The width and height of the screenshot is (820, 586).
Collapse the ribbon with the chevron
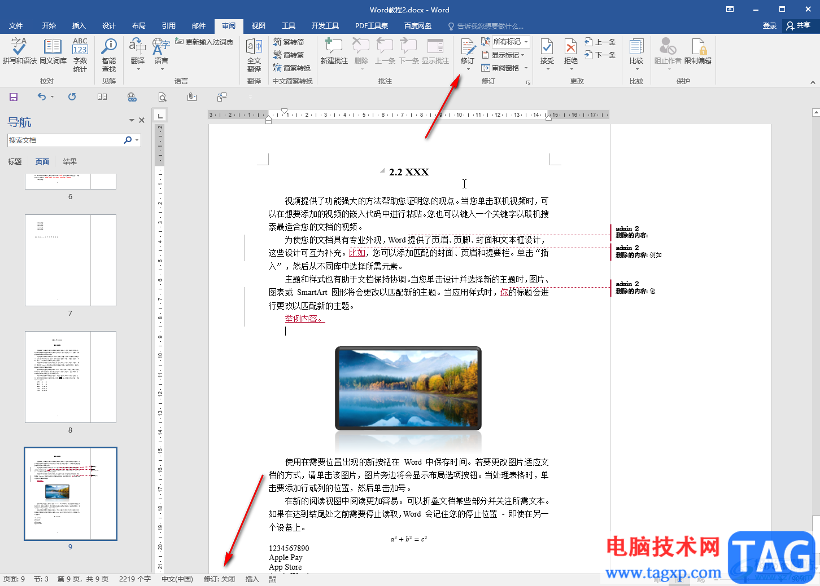(x=813, y=82)
